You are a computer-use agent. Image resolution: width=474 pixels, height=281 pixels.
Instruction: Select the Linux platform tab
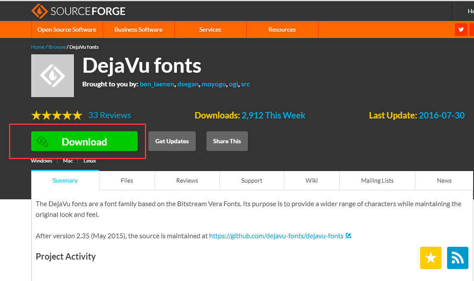(x=89, y=161)
